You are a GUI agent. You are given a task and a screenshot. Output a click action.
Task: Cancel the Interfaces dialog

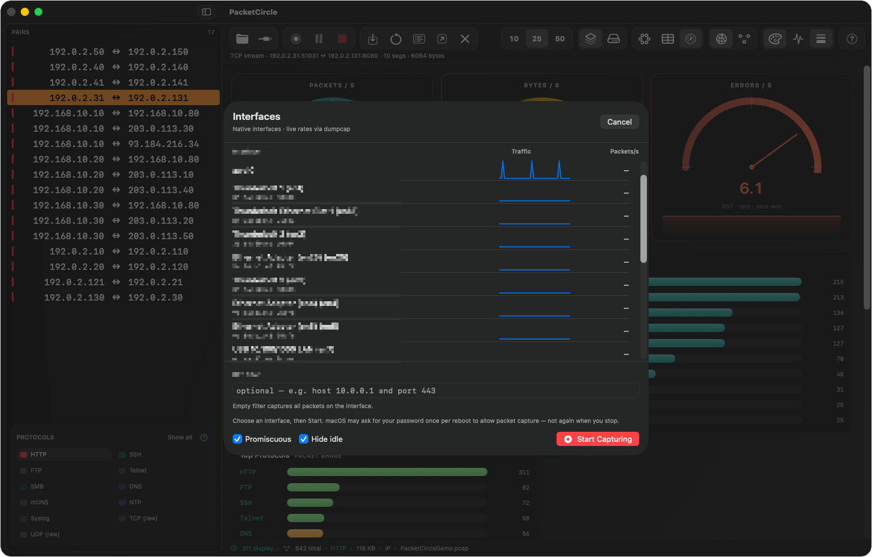click(620, 122)
